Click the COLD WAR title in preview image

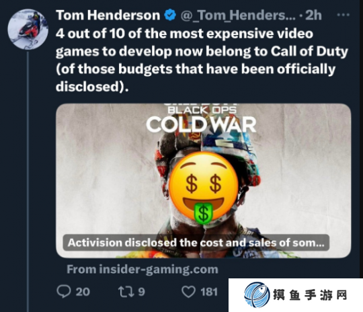point(201,124)
